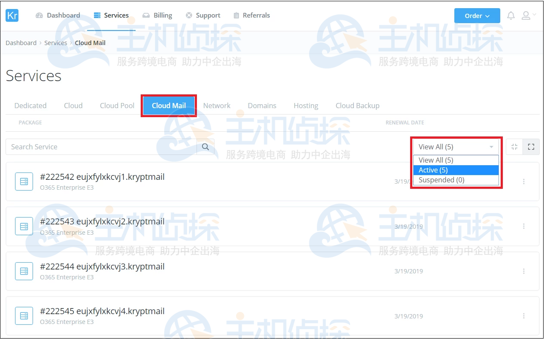Switch to the Cloud Backup tab

click(357, 106)
